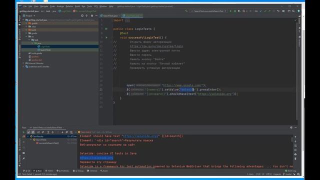Open the Git tool window tab at bottom
The height and width of the screenshot is (180, 320).
27,171
